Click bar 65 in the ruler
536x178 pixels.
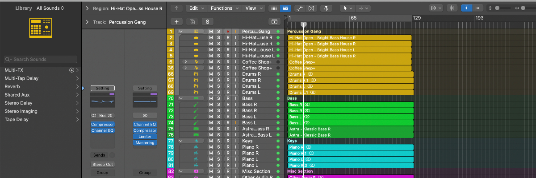[x=353, y=18]
